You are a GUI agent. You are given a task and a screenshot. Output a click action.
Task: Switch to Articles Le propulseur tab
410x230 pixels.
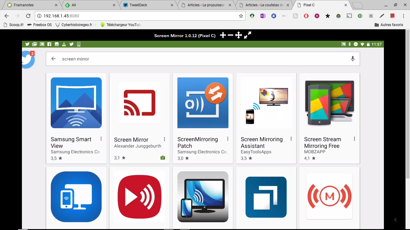(x=206, y=5)
